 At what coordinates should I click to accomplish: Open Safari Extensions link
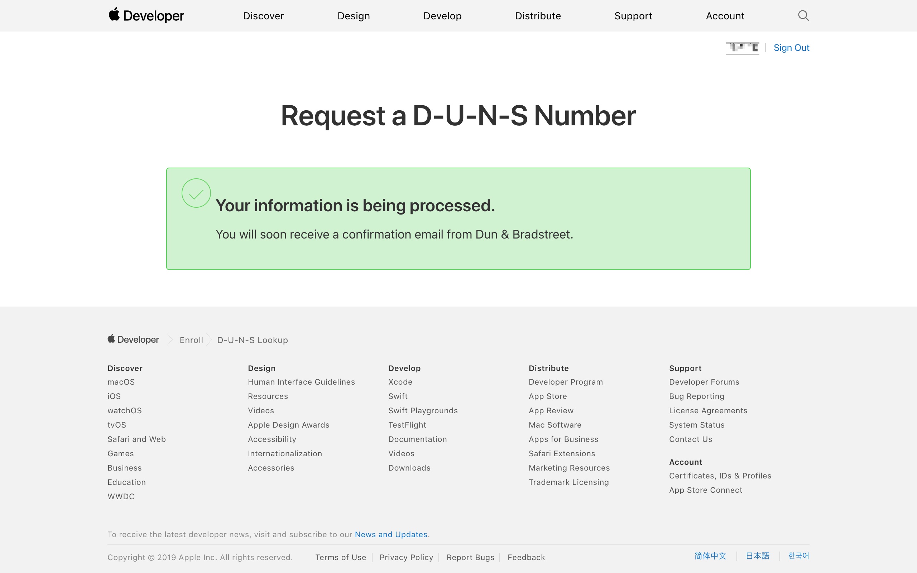[x=562, y=454]
